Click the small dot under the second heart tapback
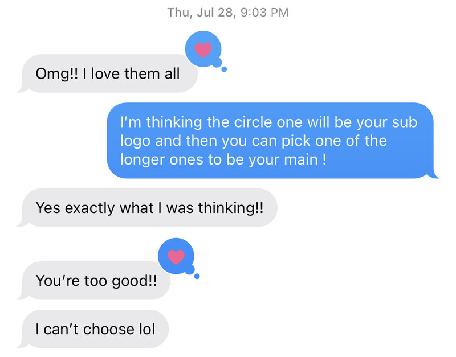The image size is (456, 357). click(x=197, y=276)
